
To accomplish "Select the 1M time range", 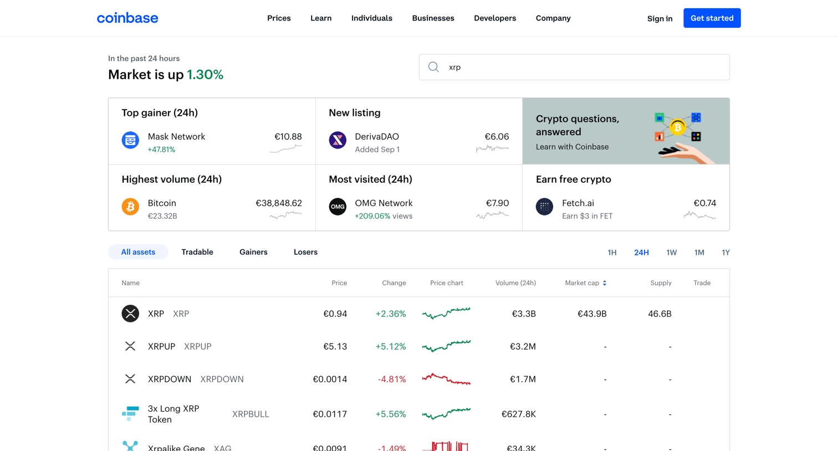I will 699,252.
